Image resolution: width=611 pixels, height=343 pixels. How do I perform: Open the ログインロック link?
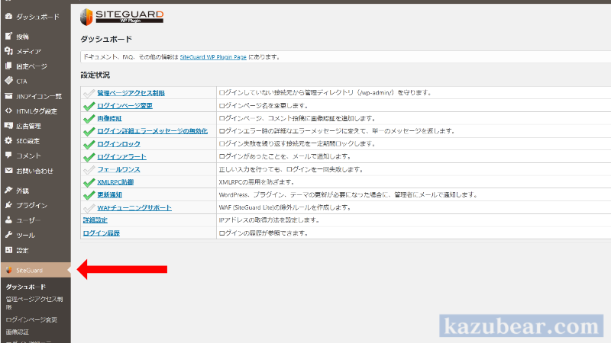click(x=119, y=144)
